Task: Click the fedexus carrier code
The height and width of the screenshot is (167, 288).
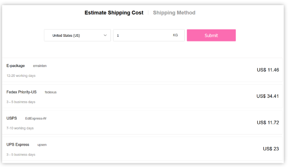Action: click(50, 92)
